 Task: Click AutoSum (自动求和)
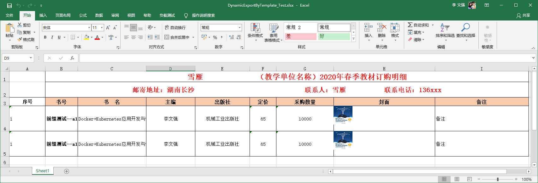(x=418, y=25)
